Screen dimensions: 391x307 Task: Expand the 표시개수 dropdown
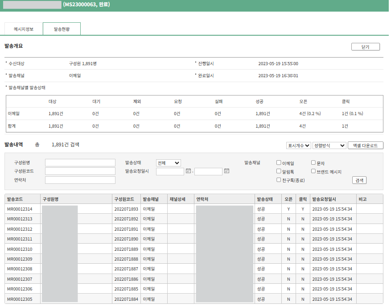[x=299, y=145]
